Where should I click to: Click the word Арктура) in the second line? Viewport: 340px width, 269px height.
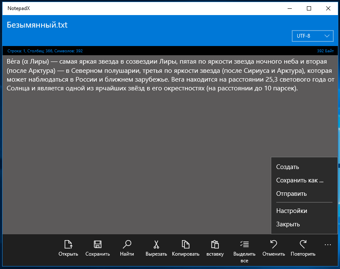(x=42, y=71)
